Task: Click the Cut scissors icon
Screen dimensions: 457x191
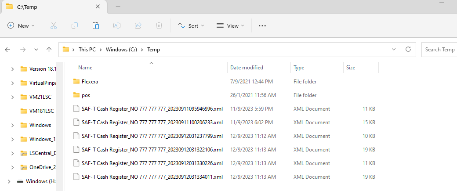Action: (x=54, y=26)
